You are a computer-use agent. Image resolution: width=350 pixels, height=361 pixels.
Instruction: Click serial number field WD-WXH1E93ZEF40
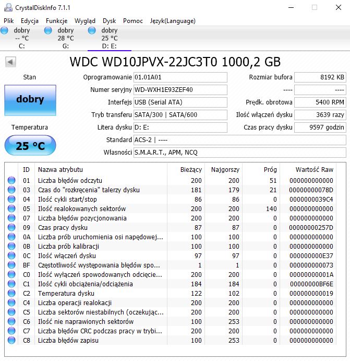click(x=180, y=90)
